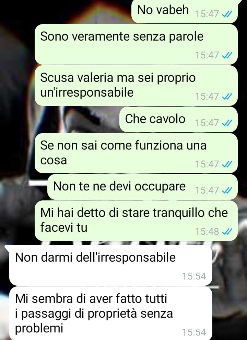Image resolution: width=247 pixels, height=340 pixels.
Task: Tap the 'Mi hai detto di stare tranquillo' message
Action: [x=136, y=220]
